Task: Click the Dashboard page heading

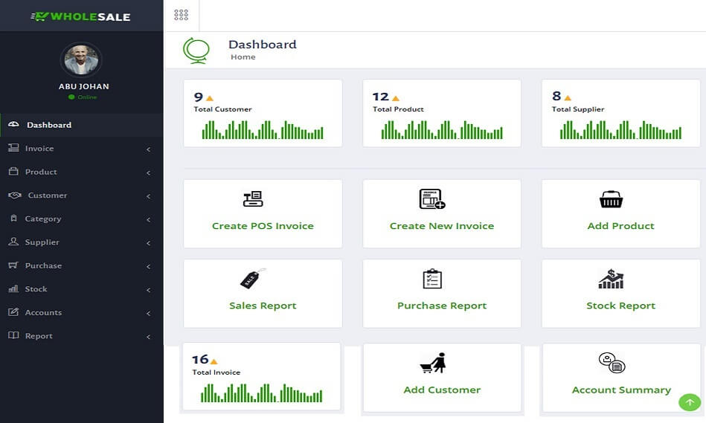Action: click(x=263, y=44)
